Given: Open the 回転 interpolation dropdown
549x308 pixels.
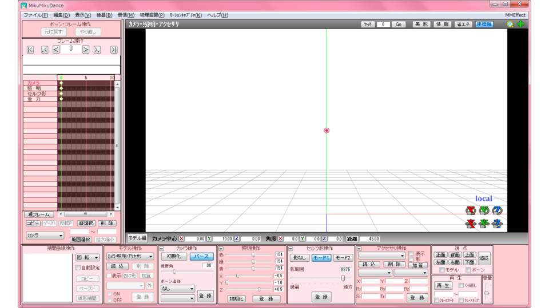Looking at the screenshot, I should 87,258.
